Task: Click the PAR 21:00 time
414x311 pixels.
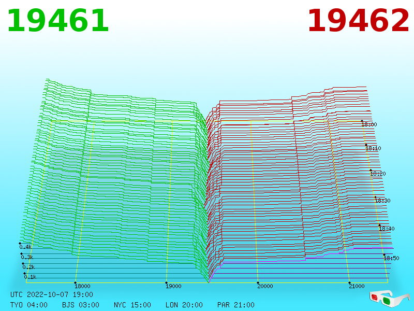Action: 236,305
